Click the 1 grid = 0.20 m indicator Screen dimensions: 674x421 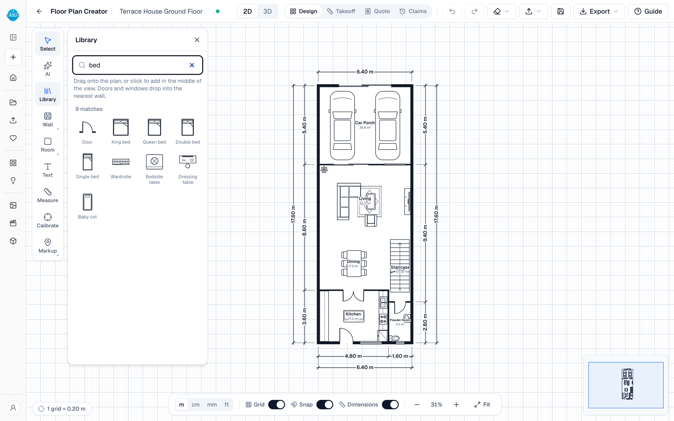[x=62, y=409]
